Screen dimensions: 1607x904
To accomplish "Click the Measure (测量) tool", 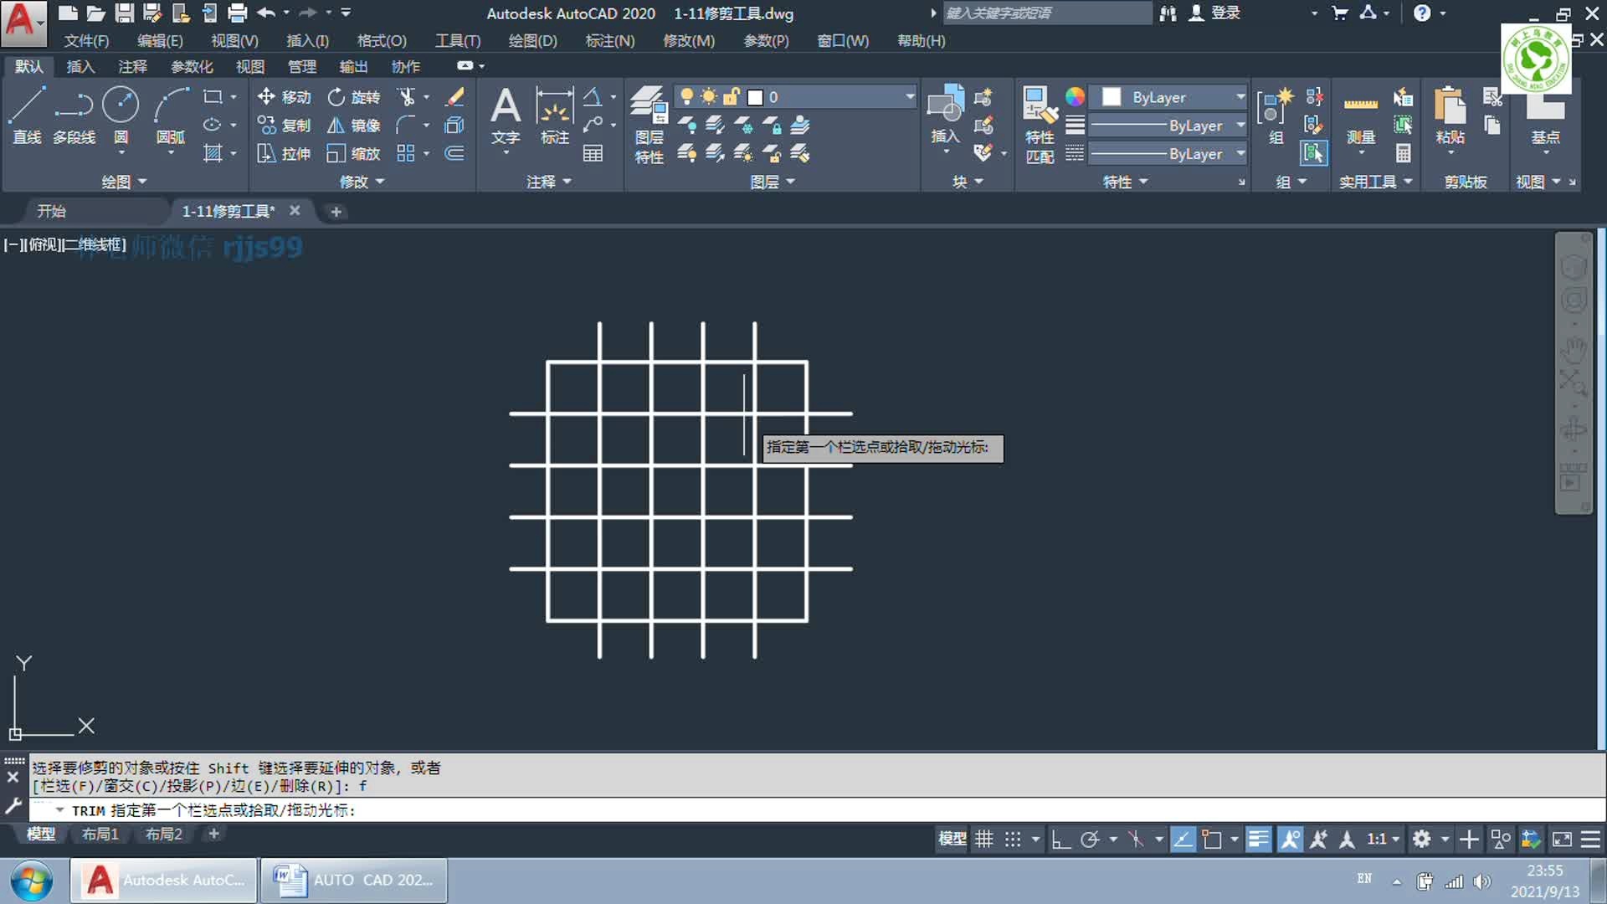I will tap(1361, 116).
